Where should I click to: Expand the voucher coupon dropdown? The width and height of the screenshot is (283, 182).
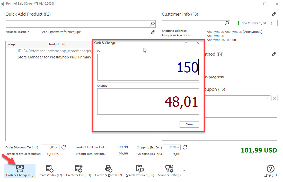[x=267, y=98]
